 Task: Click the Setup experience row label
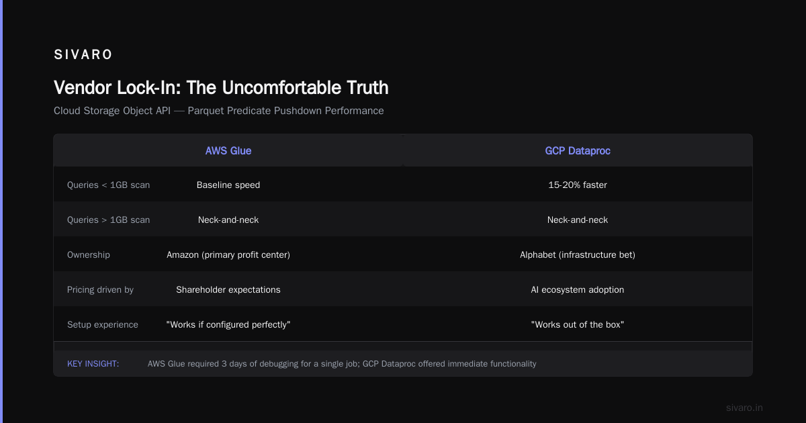point(103,324)
